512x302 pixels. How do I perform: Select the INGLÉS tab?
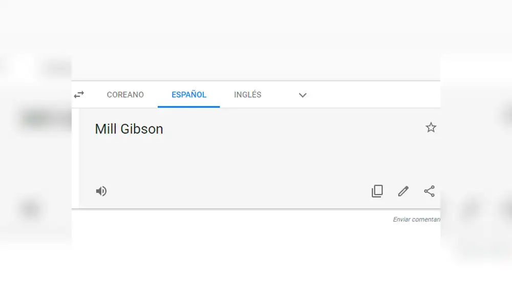(247, 95)
